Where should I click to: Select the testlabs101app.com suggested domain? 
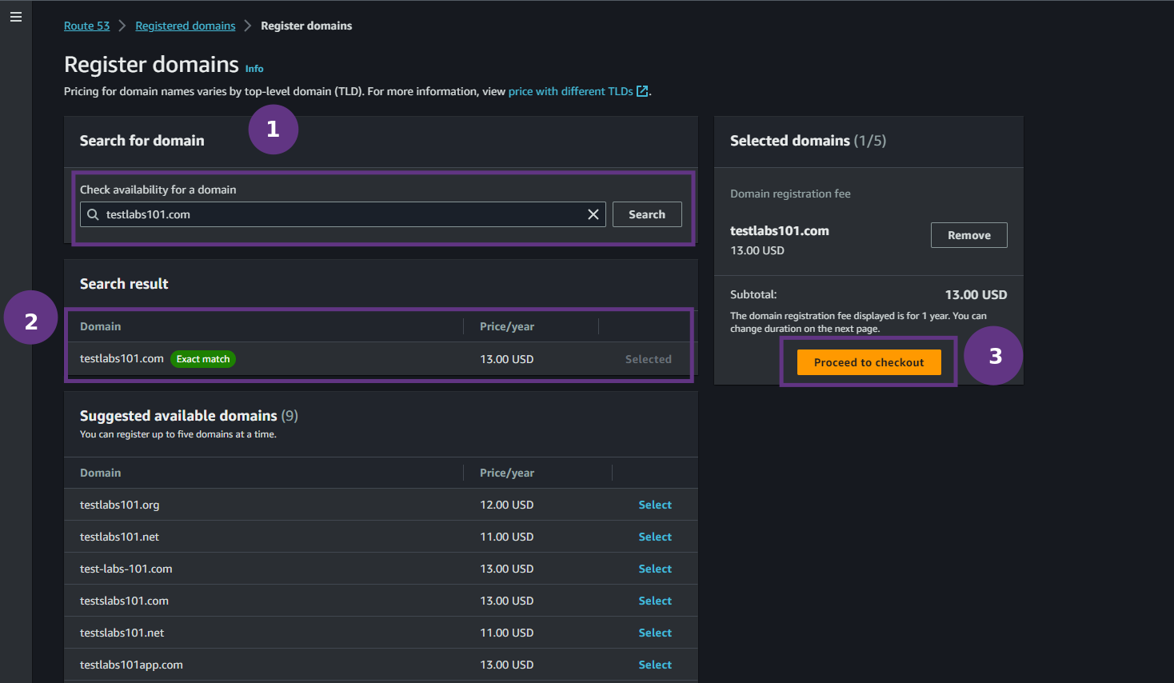(x=655, y=665)
